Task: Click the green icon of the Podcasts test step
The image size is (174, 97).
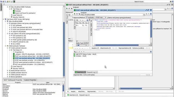Action: pos(14,11)
